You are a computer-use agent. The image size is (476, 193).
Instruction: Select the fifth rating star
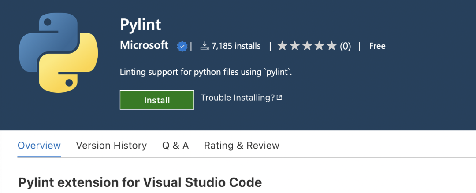(332, 46)
